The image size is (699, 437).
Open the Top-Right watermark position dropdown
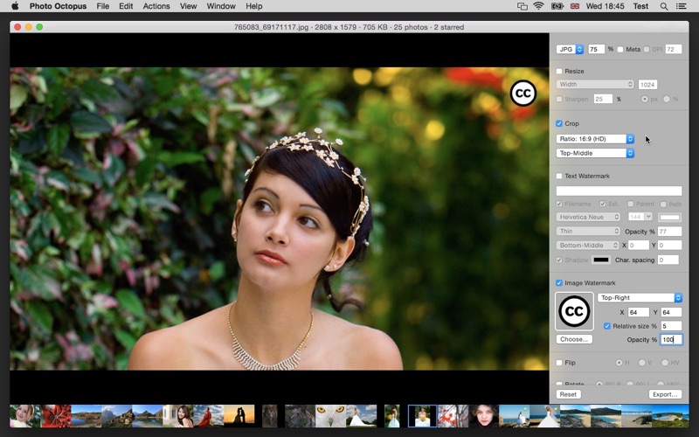coord(640,297)
